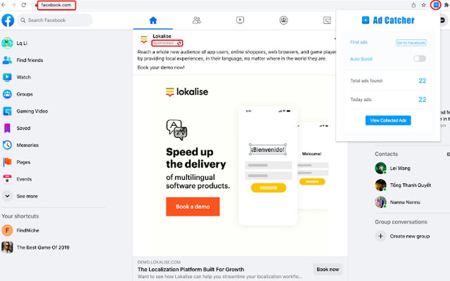450x281 pixels.
Task: Open the Groups tab icon
Action: pos(284,20)
